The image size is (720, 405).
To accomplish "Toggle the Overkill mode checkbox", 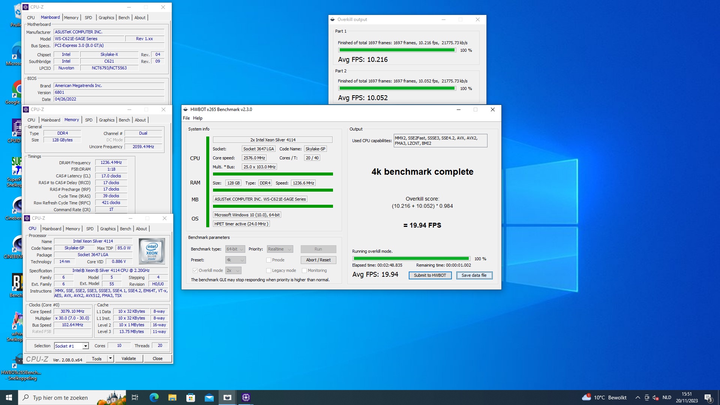I will [x=195, y=270].
